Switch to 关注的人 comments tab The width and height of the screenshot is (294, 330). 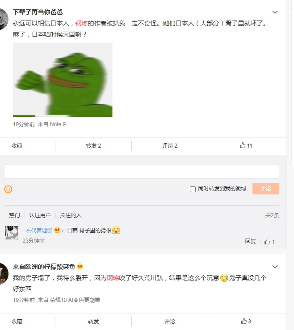click(x=71, y=215)
